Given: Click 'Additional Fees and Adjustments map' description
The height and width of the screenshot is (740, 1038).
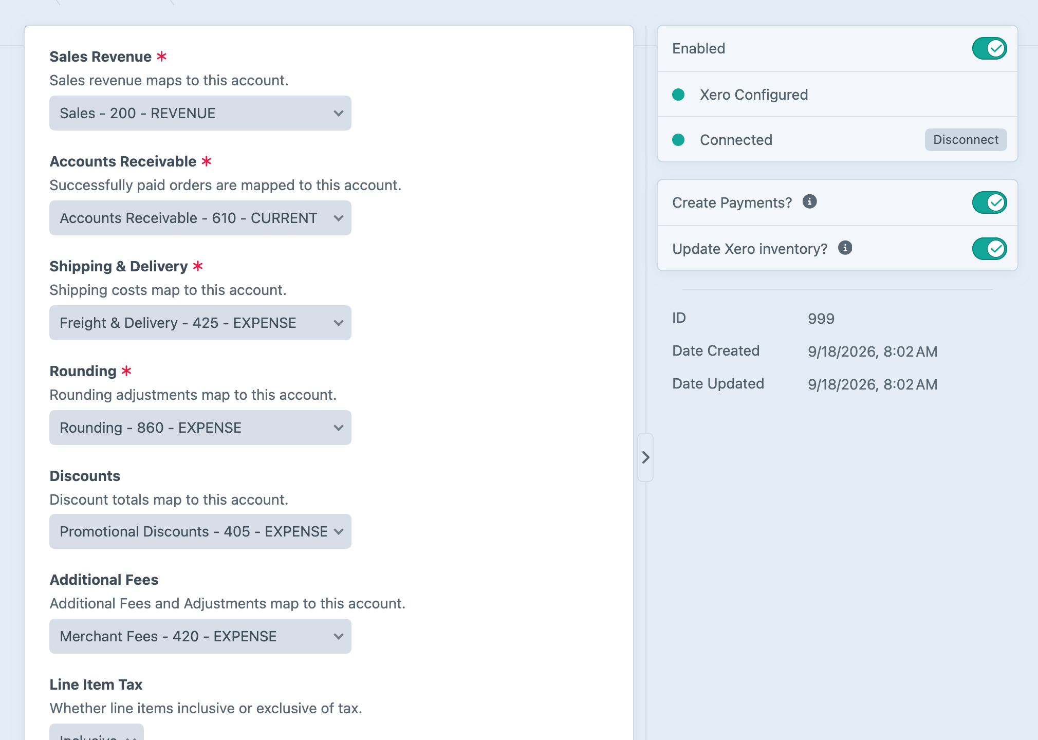Looking at the screenshot, I should click(228, 603).
